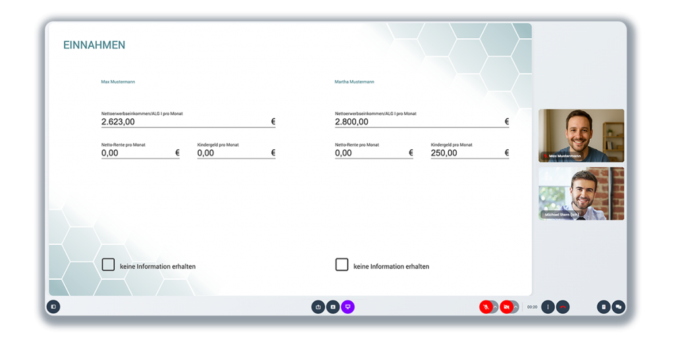This screenshot has height=337, width=674.
Task: Expand microphone options chevron
Action: [x=496, y=307]
